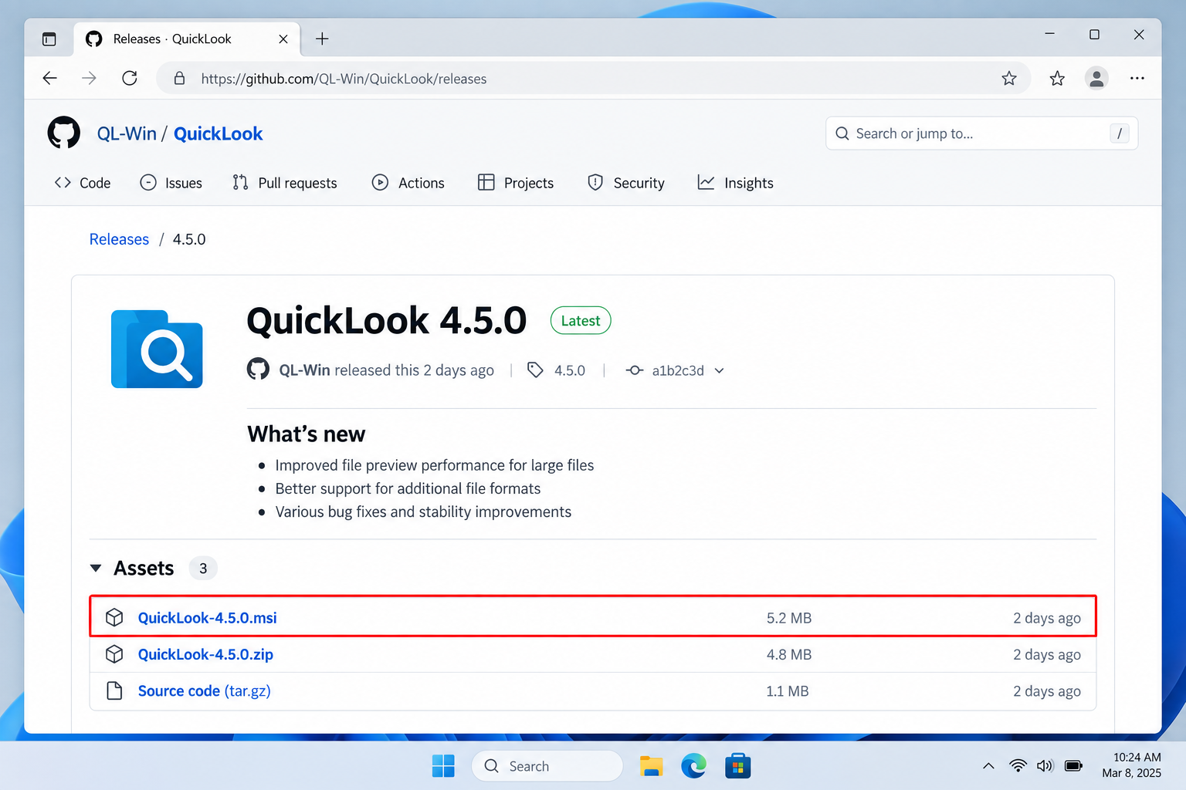Reload the page with the refresh icon

[130, 78]
